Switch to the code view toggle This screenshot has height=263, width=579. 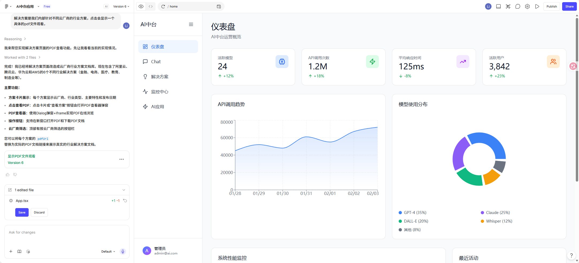[151, 6]
